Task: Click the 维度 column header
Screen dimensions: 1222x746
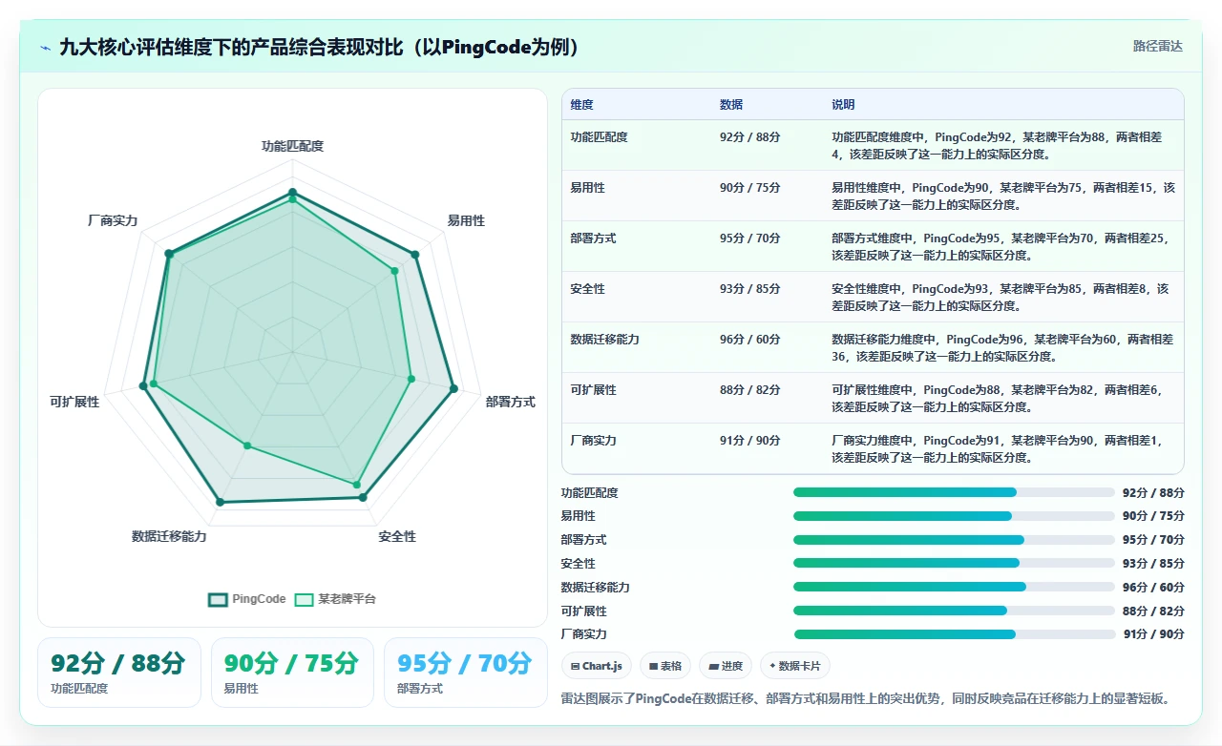Action: [582, 104]
